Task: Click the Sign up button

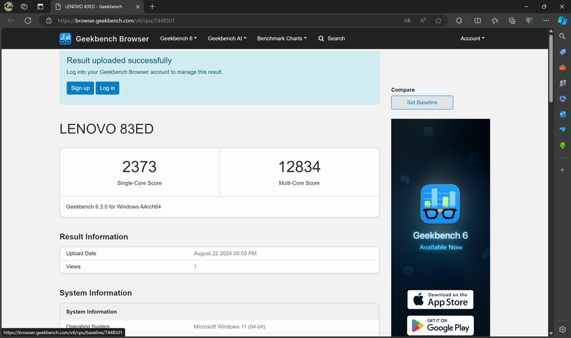Action: tap(80, 88)
